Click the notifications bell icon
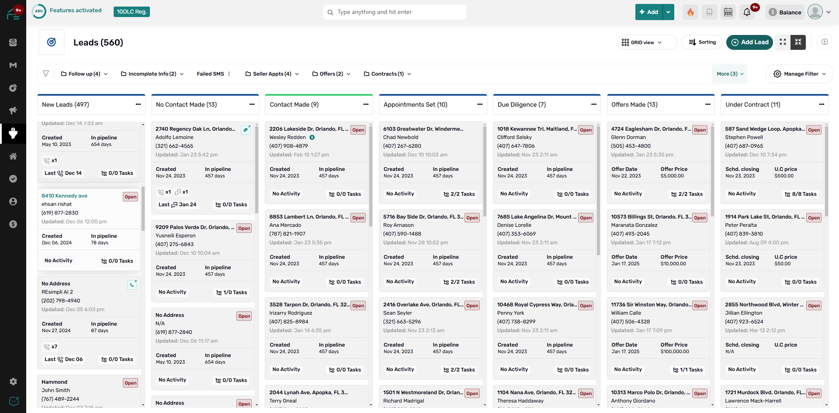Screen dimensions: 839x413 (x=747, y=12)
